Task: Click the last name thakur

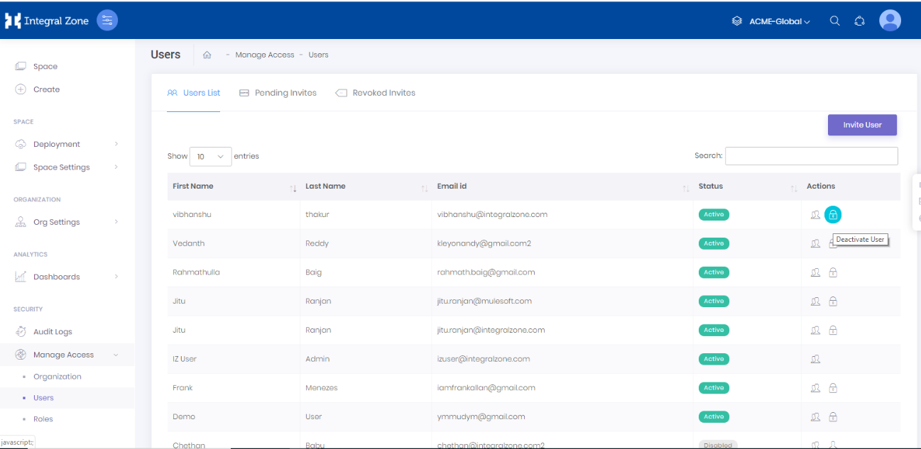Action: (x=317, y=214)
